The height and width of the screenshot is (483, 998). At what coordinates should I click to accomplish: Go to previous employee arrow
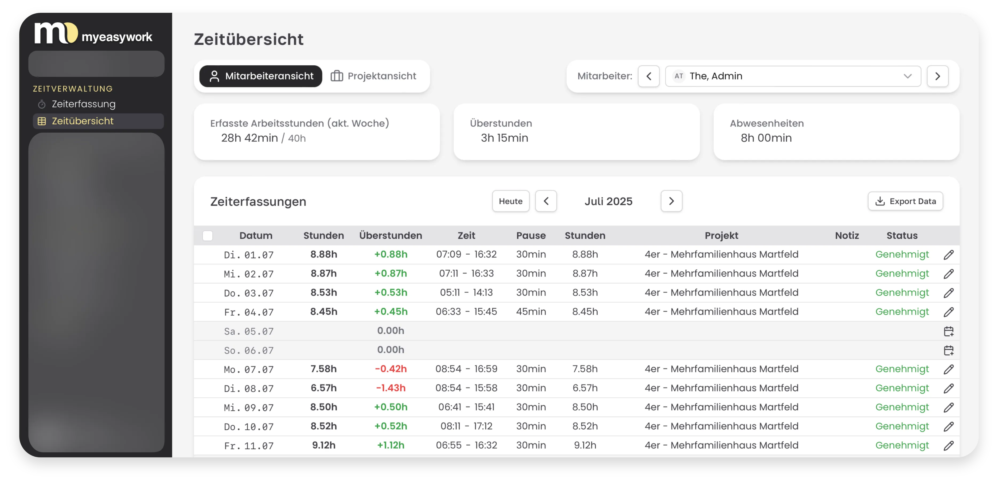pyautogui.click(x=649, y=76)
